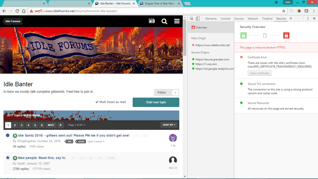Click the browser back arrow
Screen dimensions: 318x179
click(x=4, y=11)
